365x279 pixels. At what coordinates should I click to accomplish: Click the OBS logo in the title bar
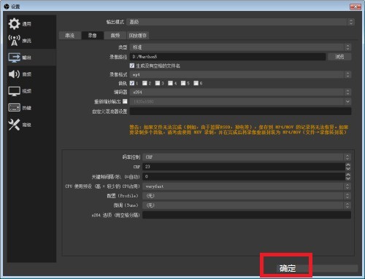click(7, 7)
